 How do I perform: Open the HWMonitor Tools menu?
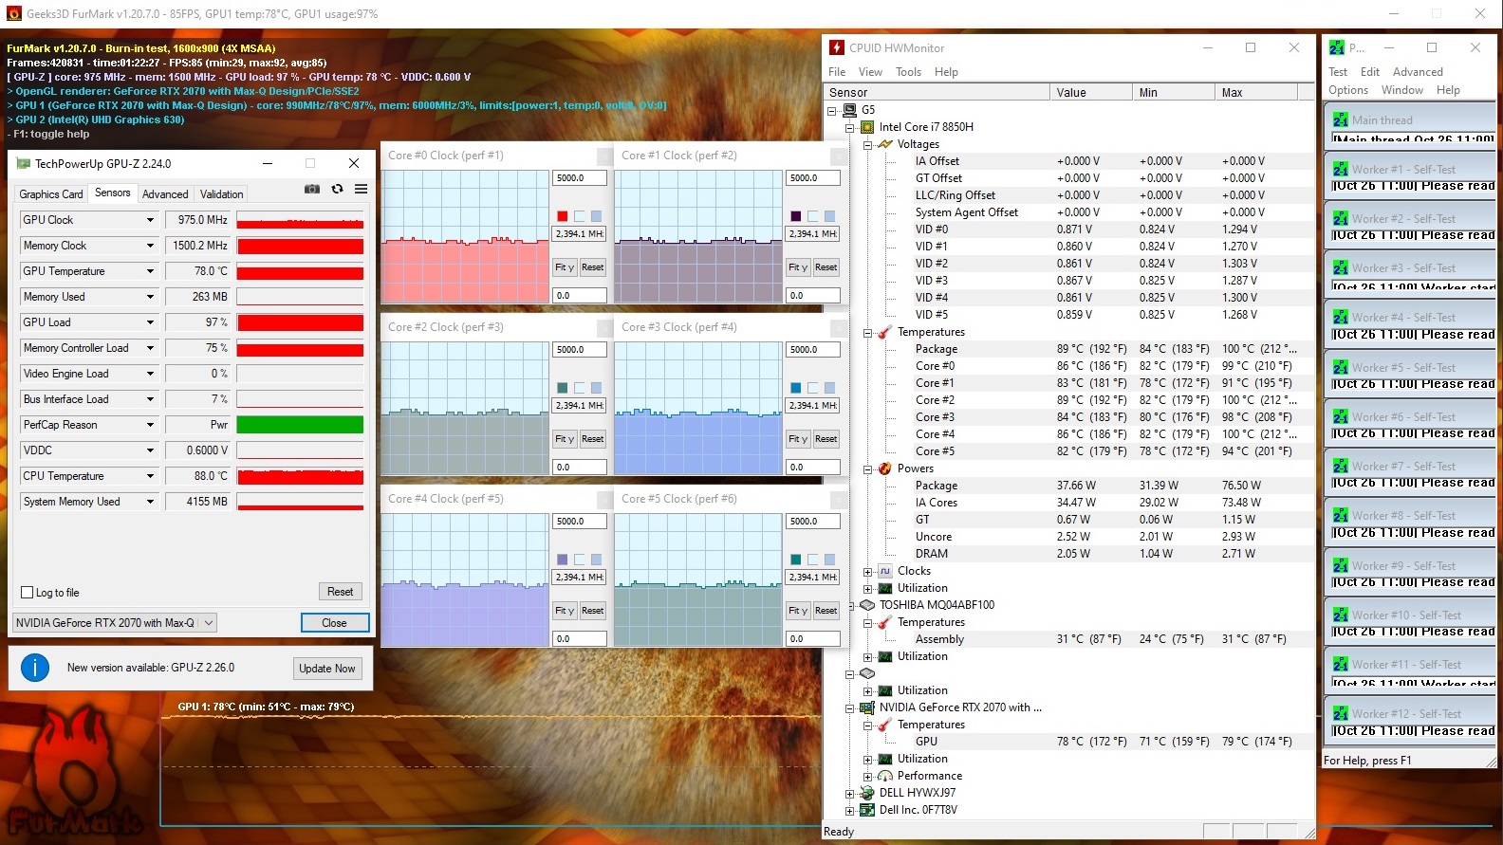click(908, 72)
